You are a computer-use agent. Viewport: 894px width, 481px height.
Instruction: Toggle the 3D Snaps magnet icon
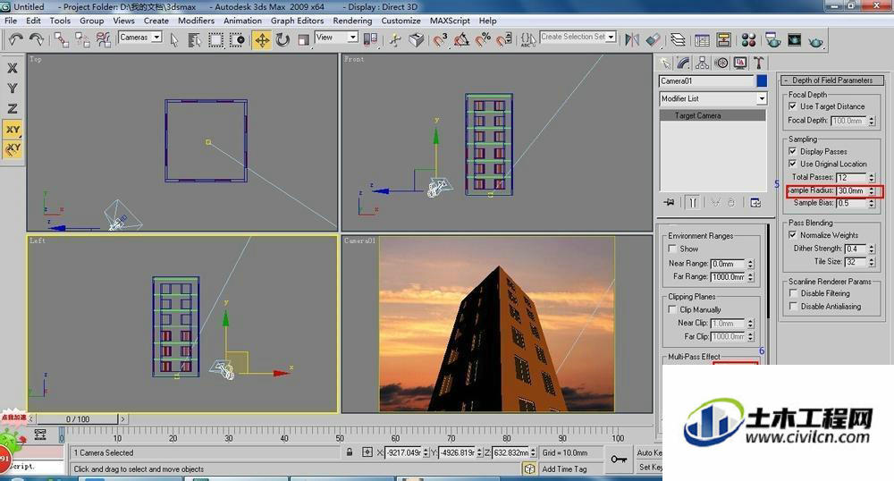pyautogui.click(x=440, y=39)
